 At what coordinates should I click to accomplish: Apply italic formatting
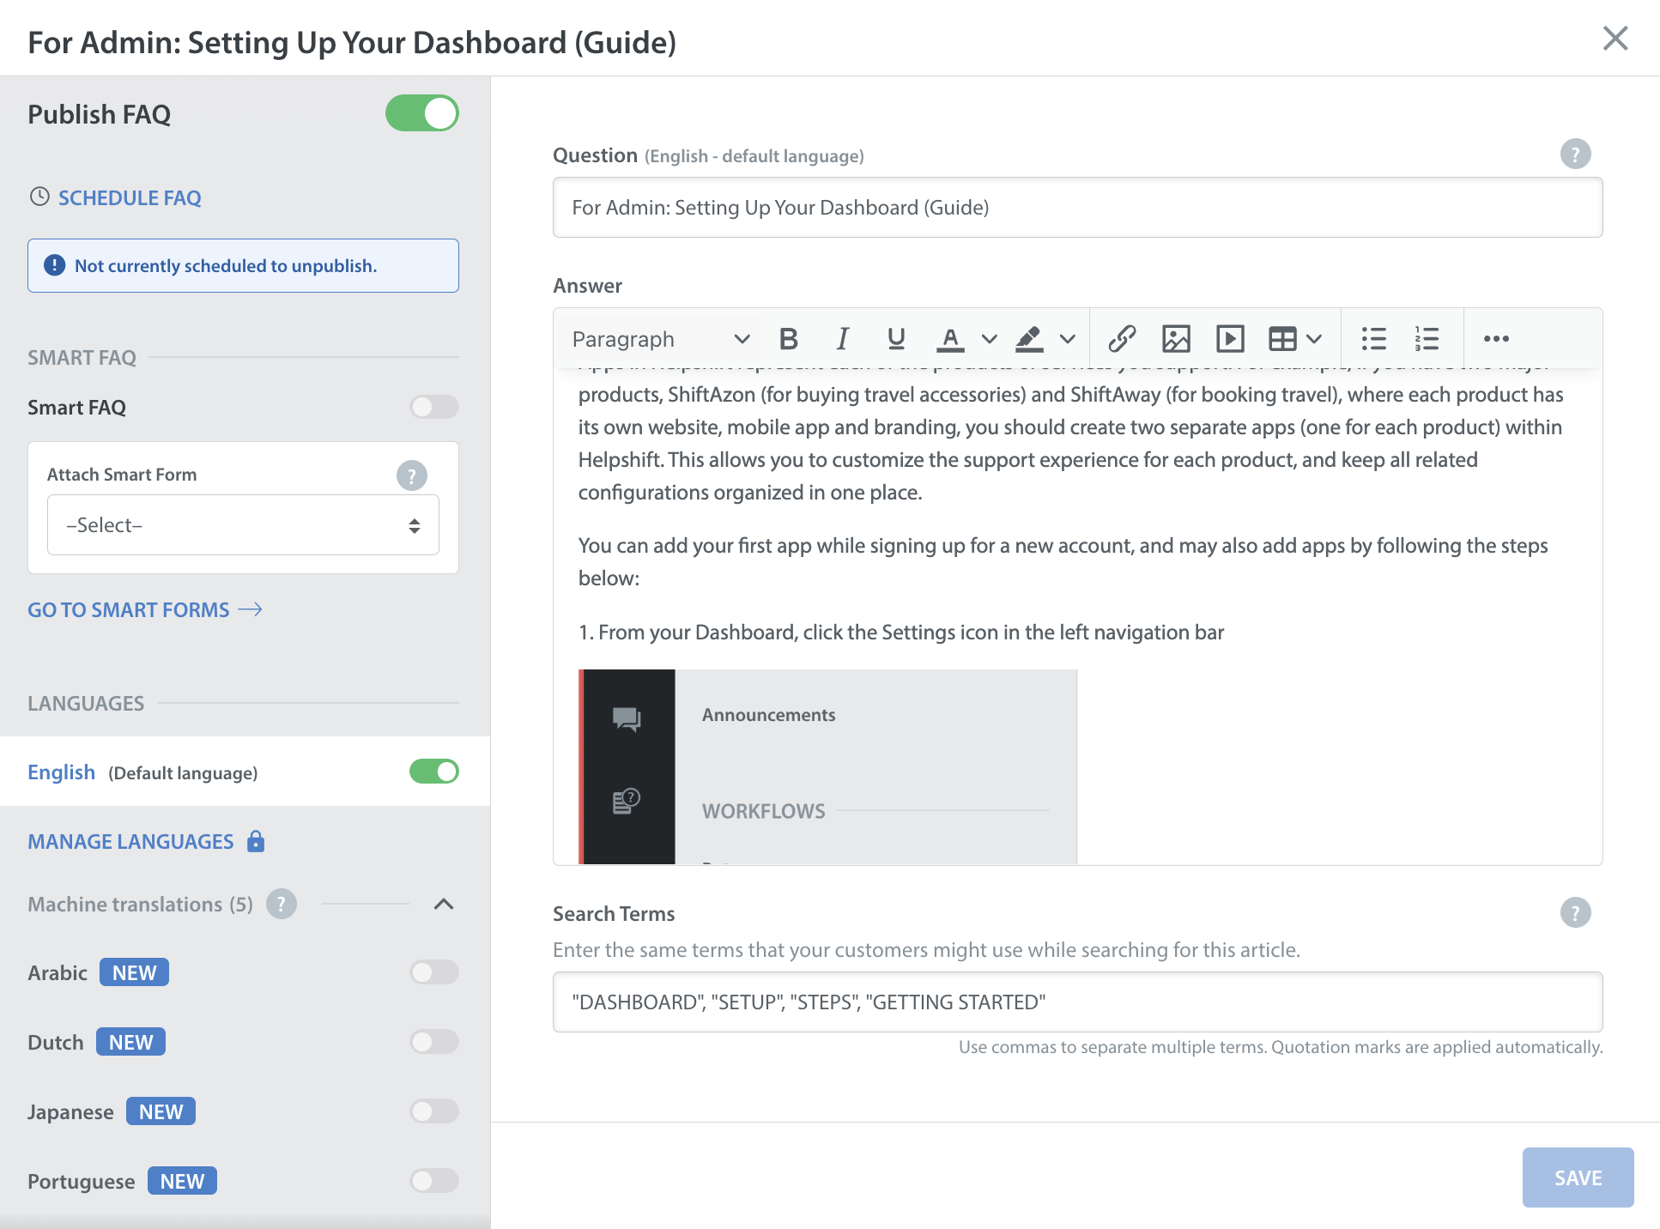842,339
